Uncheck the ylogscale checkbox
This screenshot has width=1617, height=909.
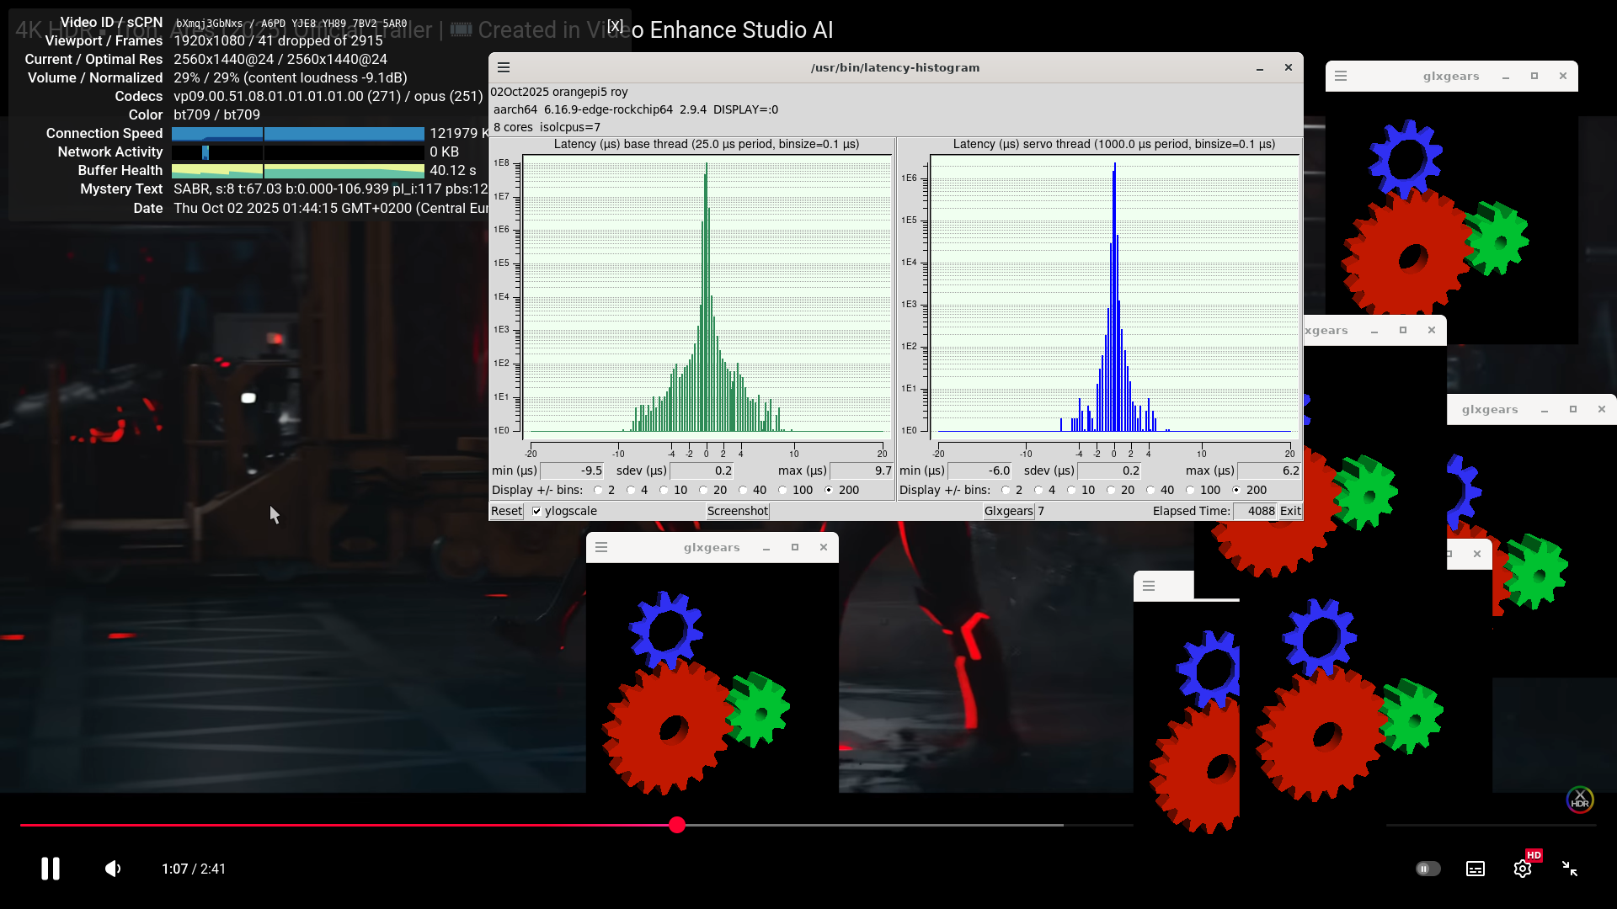pyautogui.click(x=536, y=511)
